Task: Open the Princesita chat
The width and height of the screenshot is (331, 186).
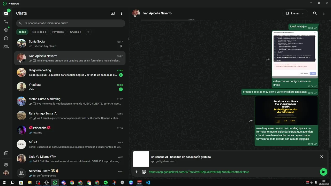Action: (x=70, y=130)
